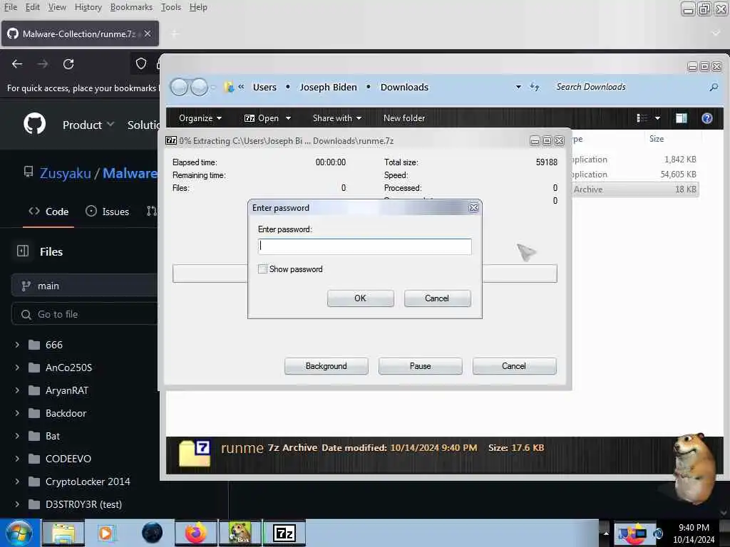Enable the Show password checkbox

pos(262,269)
